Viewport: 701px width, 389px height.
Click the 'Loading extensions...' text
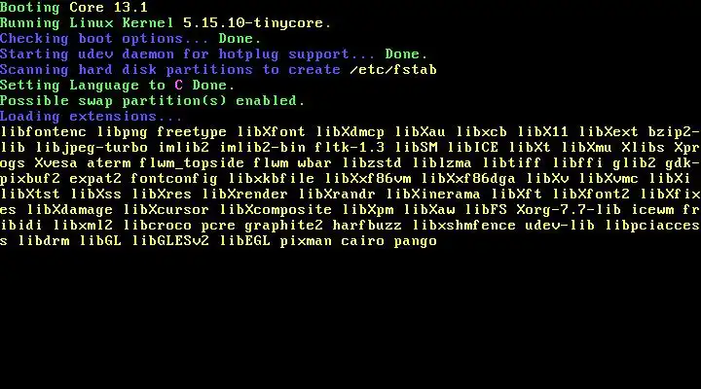92,117
